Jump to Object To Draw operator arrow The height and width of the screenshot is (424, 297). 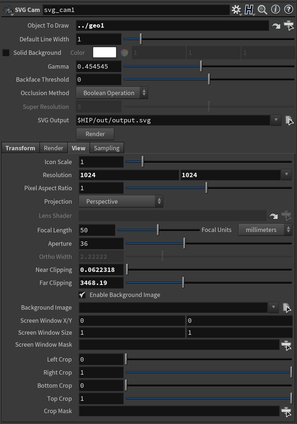tap(276, 26)
